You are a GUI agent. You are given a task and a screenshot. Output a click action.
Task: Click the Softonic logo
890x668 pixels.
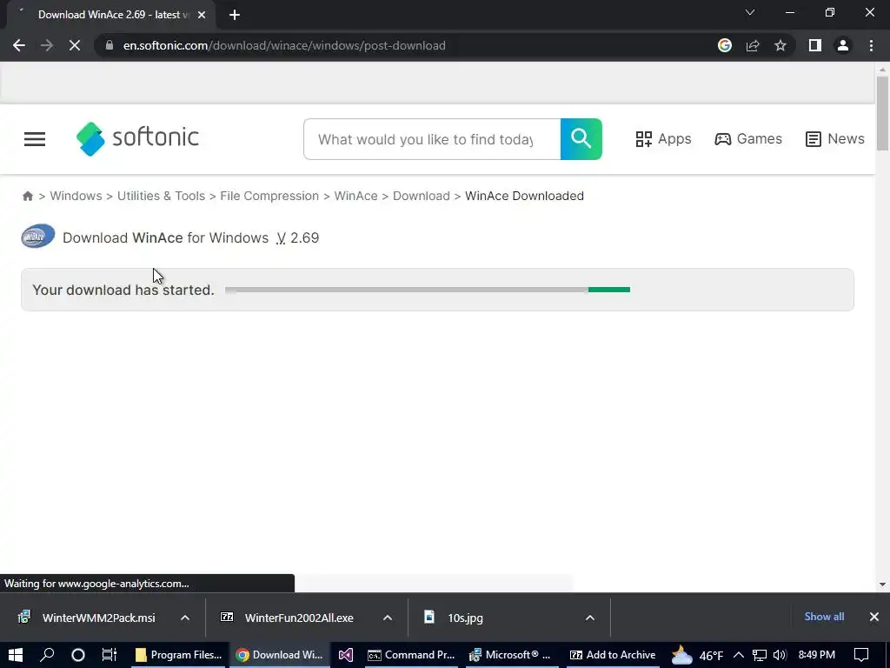tap(137, 138)
